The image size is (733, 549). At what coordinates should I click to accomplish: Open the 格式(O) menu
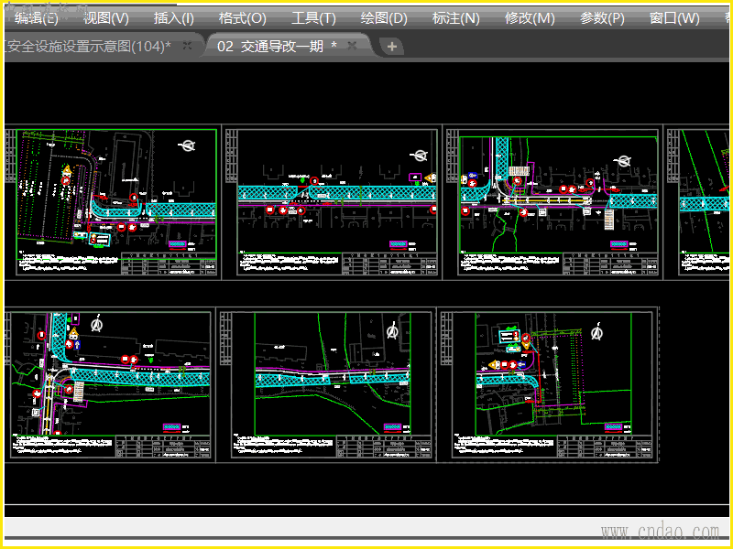point(242,18)
